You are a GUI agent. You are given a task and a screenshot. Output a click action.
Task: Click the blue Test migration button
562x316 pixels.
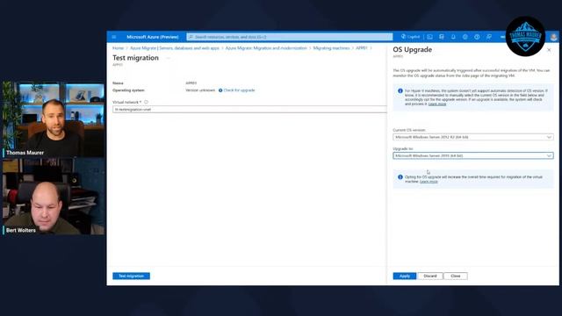tap(131, 276)
